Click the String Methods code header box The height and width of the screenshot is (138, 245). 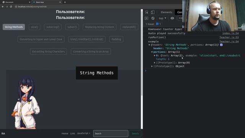pos(97,73)
